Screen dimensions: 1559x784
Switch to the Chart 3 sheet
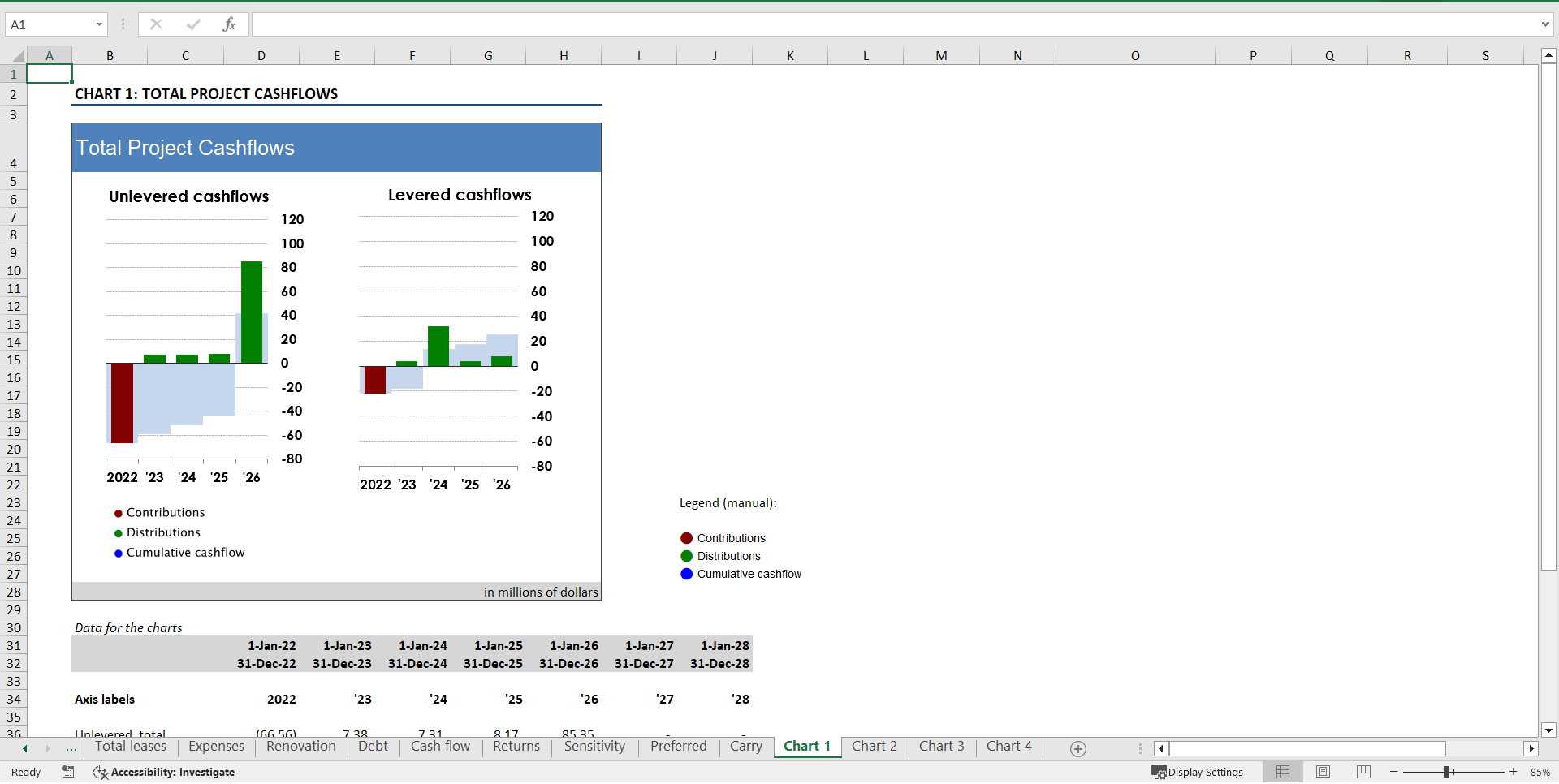click(x=941, y=747)
